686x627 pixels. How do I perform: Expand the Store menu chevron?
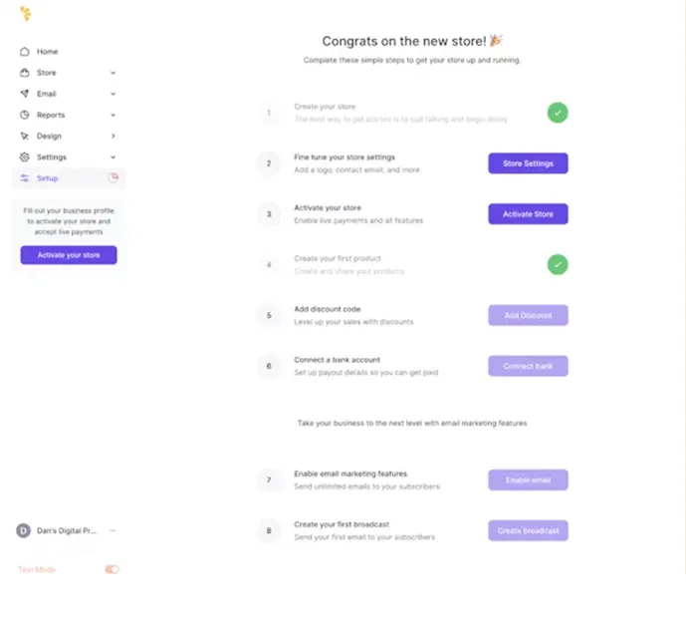[113, 73]
